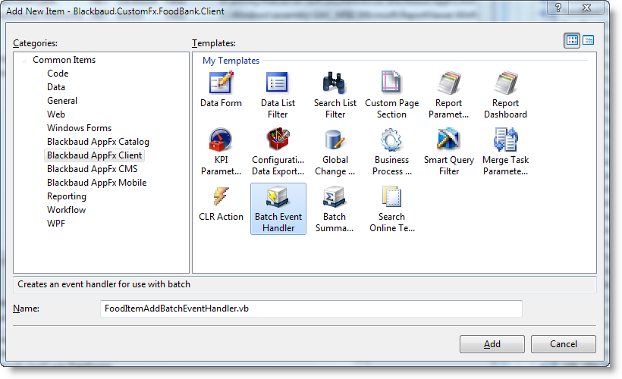Choose the Report Dashboard template
This screenshot has height=379, width=622.
click(505, 96)
